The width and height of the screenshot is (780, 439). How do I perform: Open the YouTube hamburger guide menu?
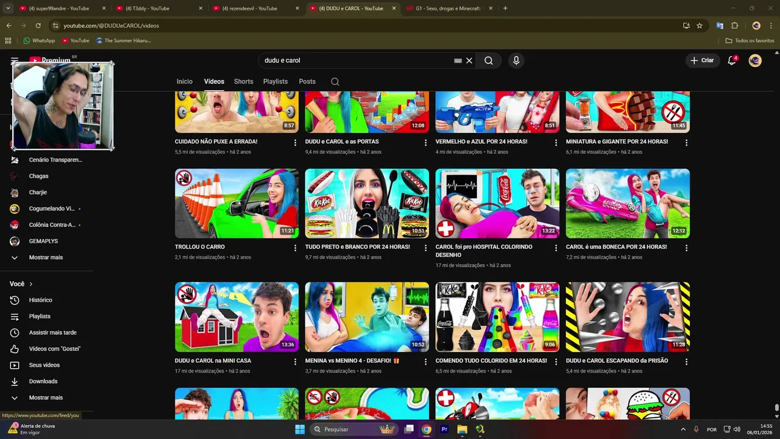[15, 60]
